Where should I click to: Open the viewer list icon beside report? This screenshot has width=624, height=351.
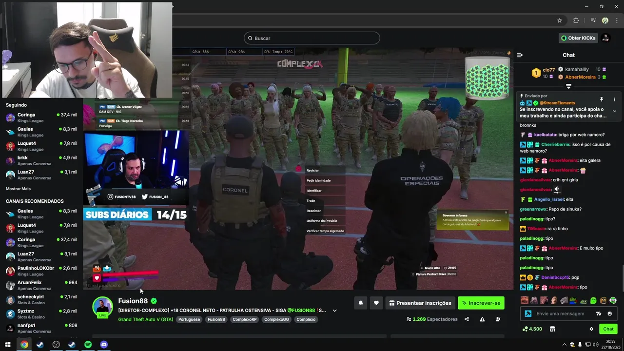[x=498, y=319]
